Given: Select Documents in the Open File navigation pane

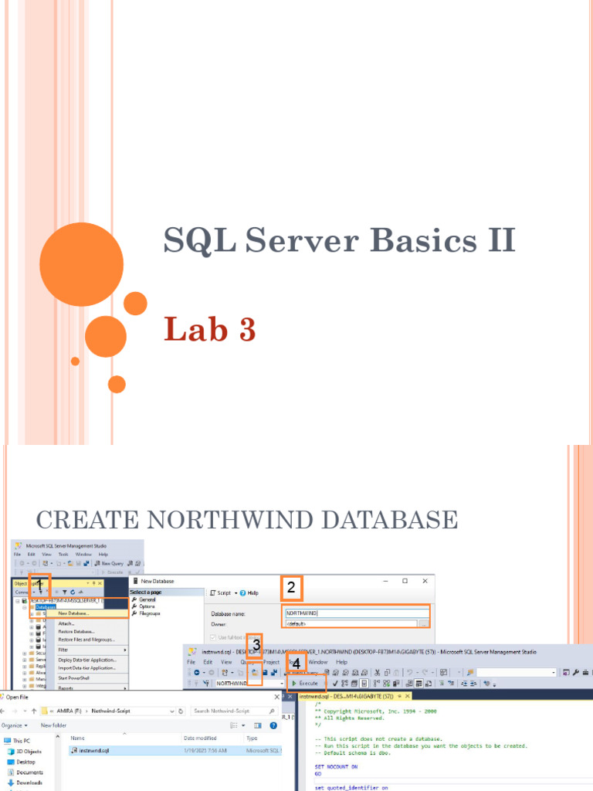Looking at the screenshot, I should pos(25,772).
